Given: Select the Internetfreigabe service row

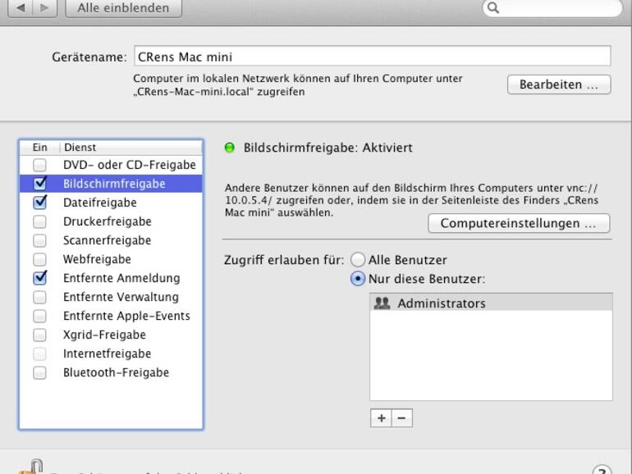Looking at the screenshot, I should point(111,353).
